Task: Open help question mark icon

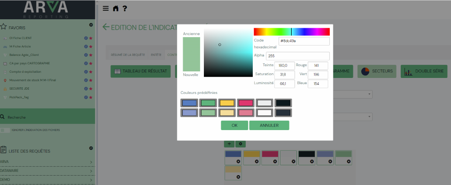Action: pos(124,8)
